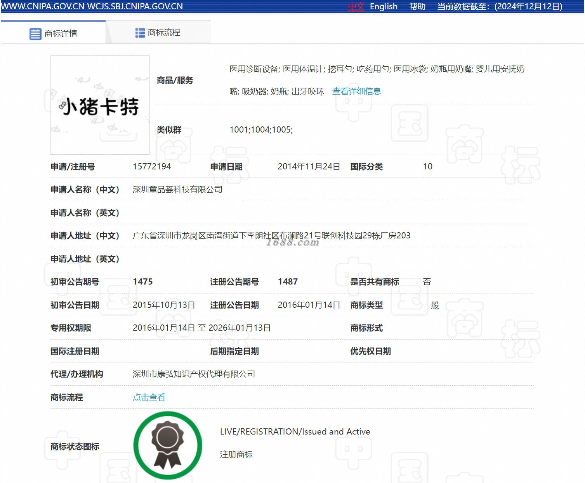The image size is (585, 483).
Task: Click the green registered trademark status badge
Action: click(168, 445)
